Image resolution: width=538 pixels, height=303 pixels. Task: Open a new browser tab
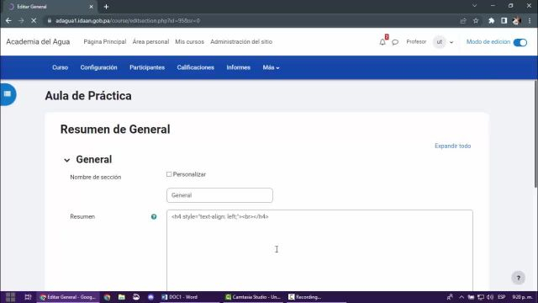[106, 7]
